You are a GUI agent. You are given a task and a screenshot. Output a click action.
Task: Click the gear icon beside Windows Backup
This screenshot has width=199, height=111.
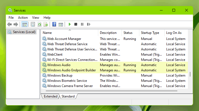tap(44, 75)
